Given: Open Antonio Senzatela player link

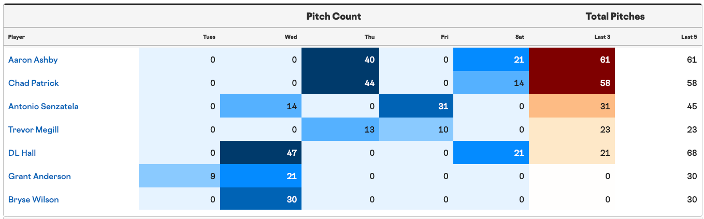Looking at the screenshot, I should point(44,106).
